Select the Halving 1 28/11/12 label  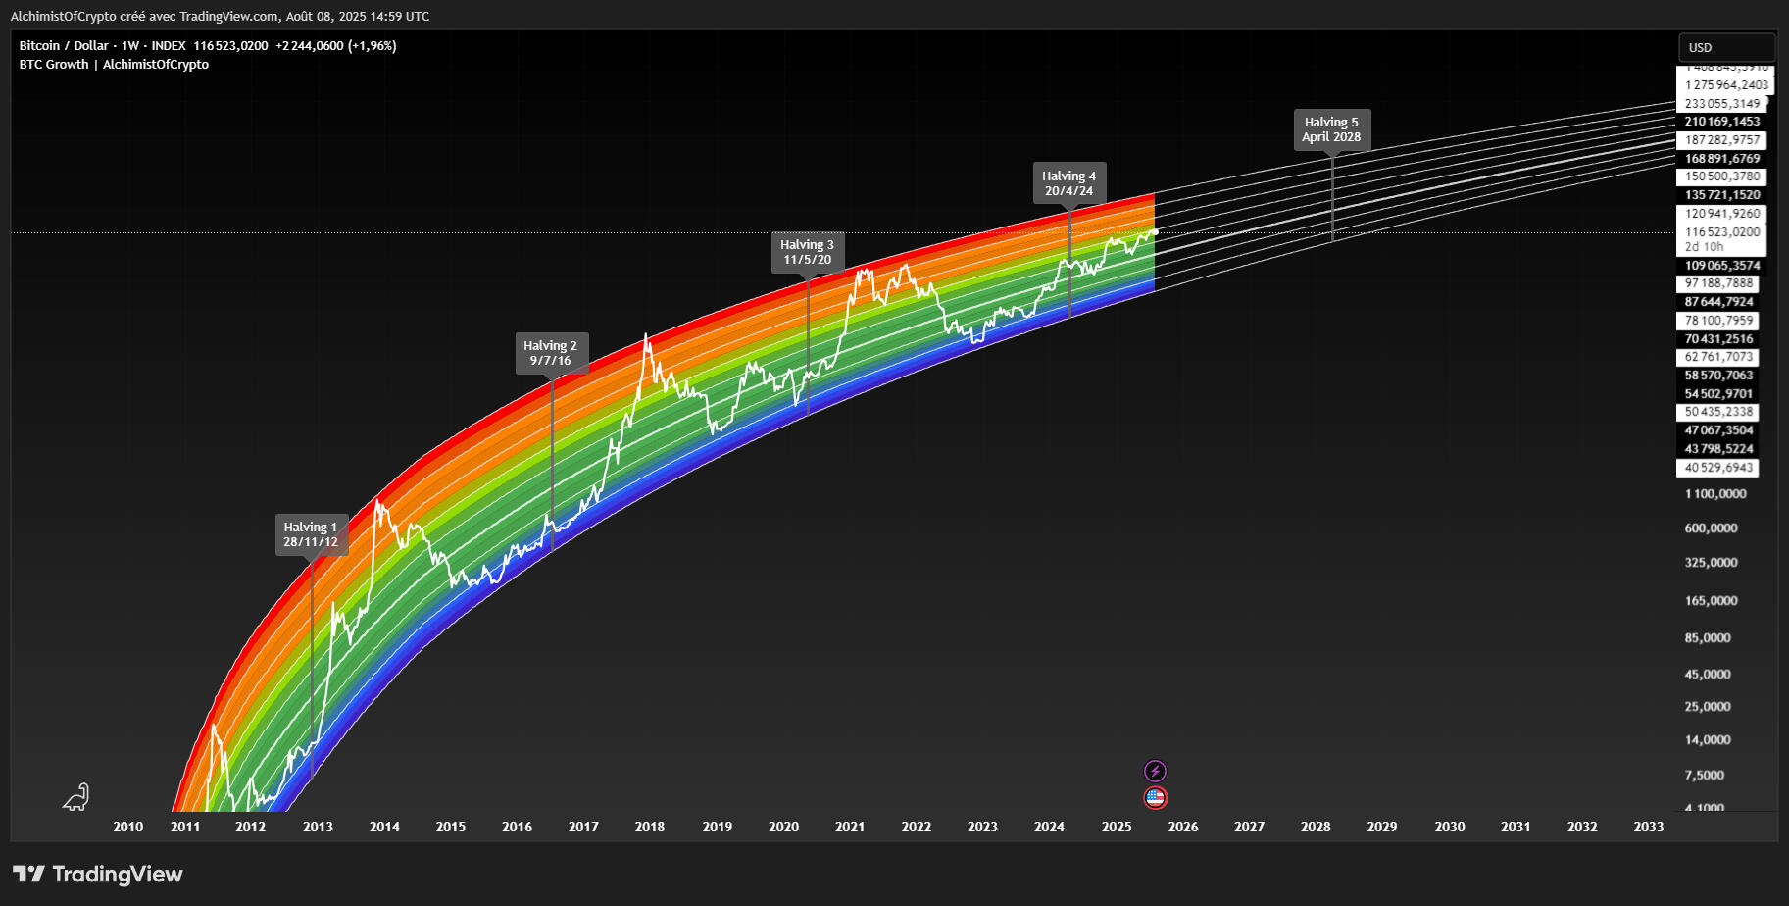(x=311, y=534)
